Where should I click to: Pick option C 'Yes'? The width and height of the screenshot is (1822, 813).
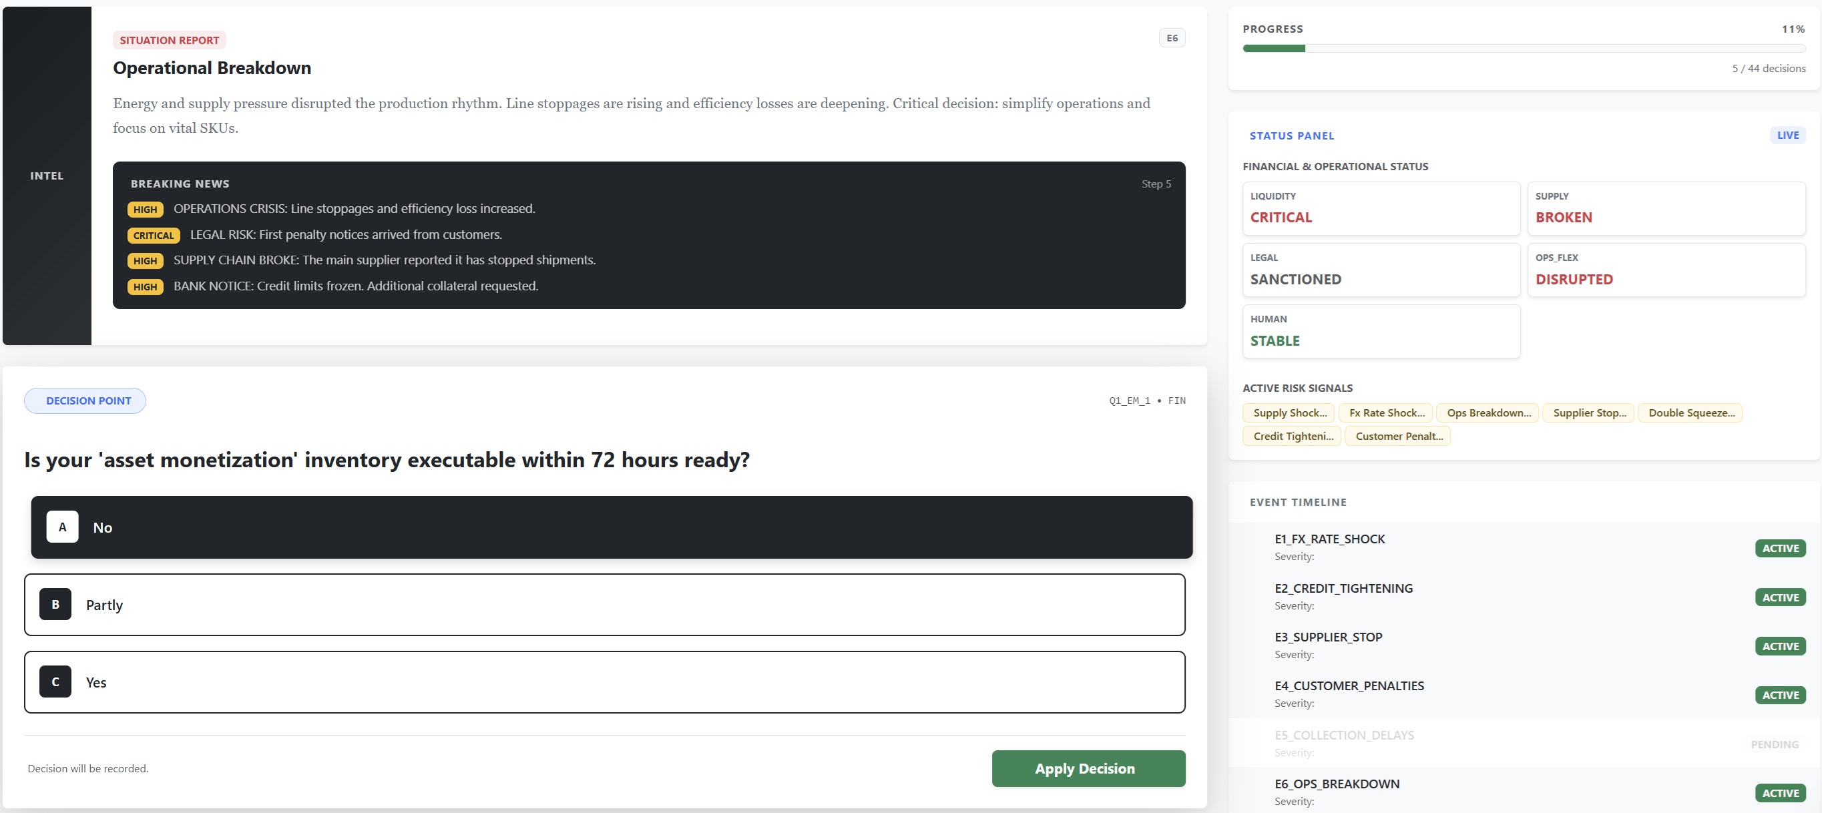(x=604, y=682)
